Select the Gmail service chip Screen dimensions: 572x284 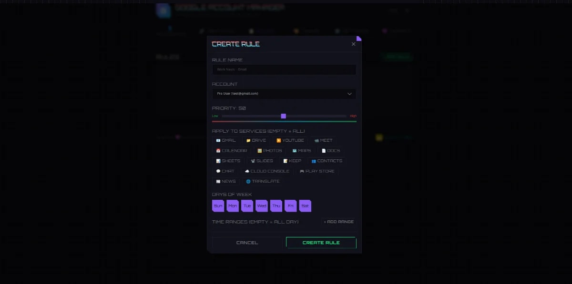(226, 140)
